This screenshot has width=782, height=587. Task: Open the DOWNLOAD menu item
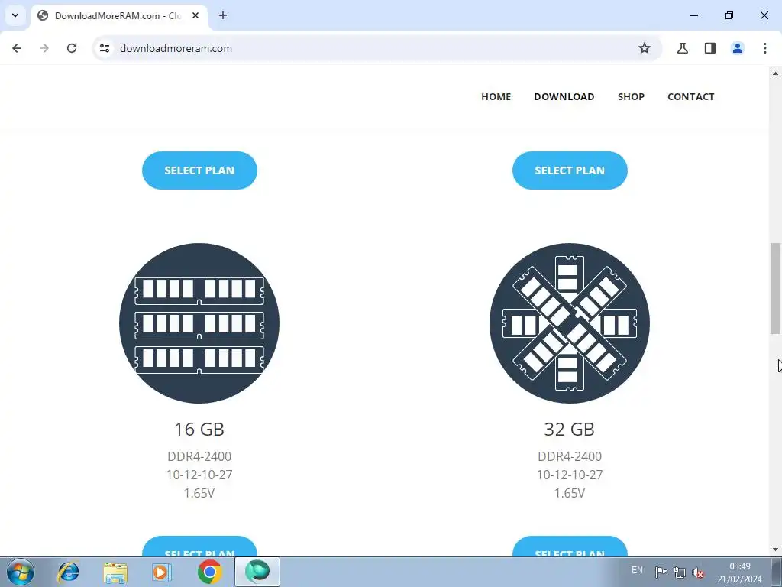coord(564,97)
